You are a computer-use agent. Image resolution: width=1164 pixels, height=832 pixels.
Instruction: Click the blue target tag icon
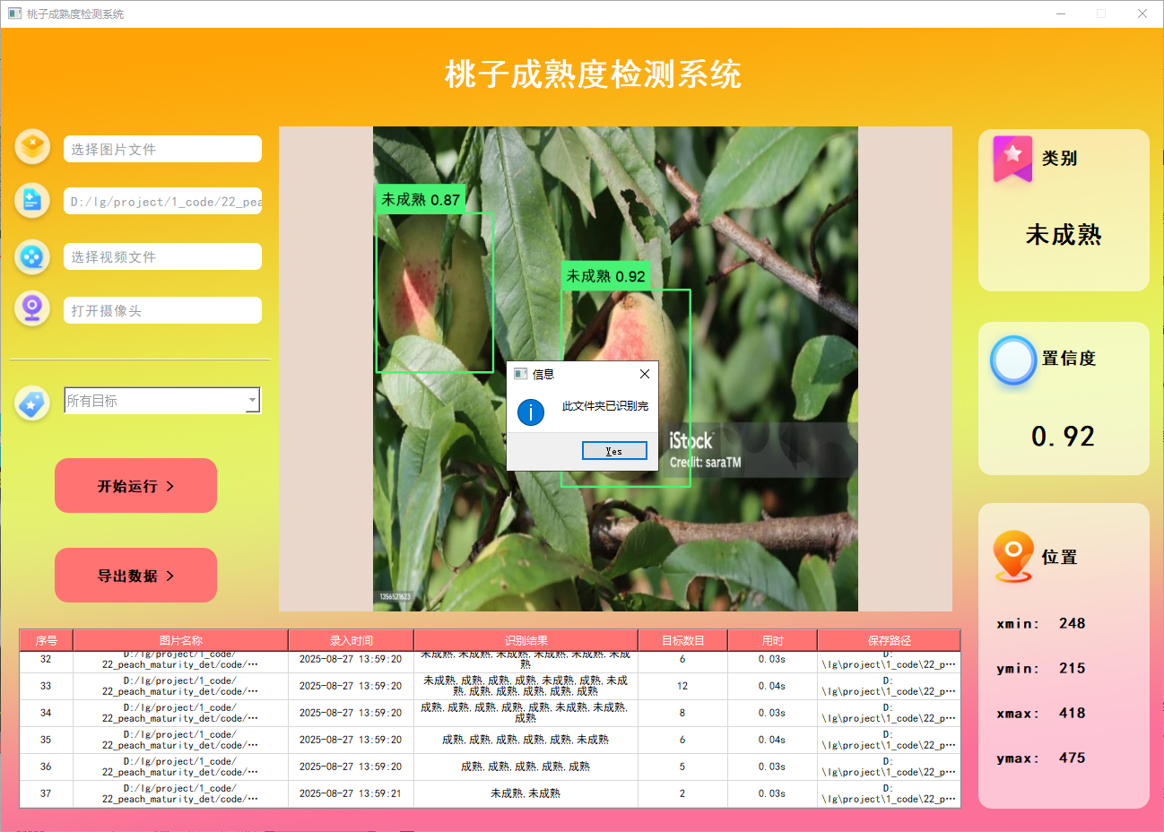click(x=32, y=403)
